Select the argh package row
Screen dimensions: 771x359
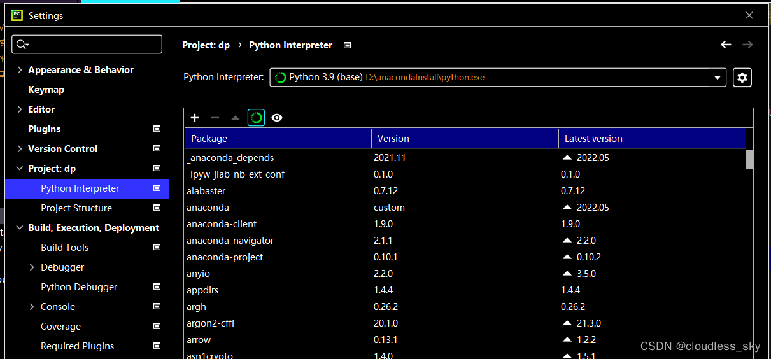[465, 307]
